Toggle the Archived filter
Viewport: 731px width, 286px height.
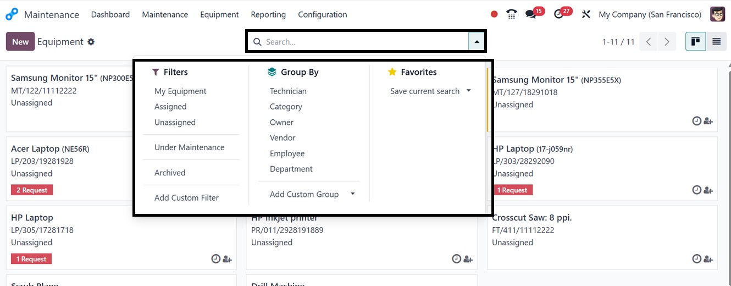click(170, 173)
